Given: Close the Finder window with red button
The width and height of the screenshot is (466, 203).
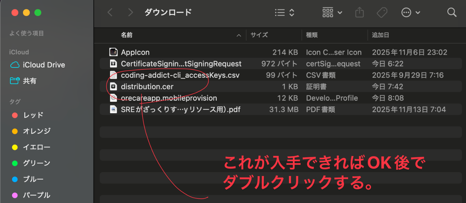Looking at the screenshot, I should [15, 13].
